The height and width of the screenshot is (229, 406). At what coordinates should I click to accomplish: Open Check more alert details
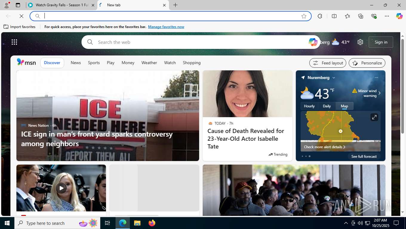[x=325, y=147]
